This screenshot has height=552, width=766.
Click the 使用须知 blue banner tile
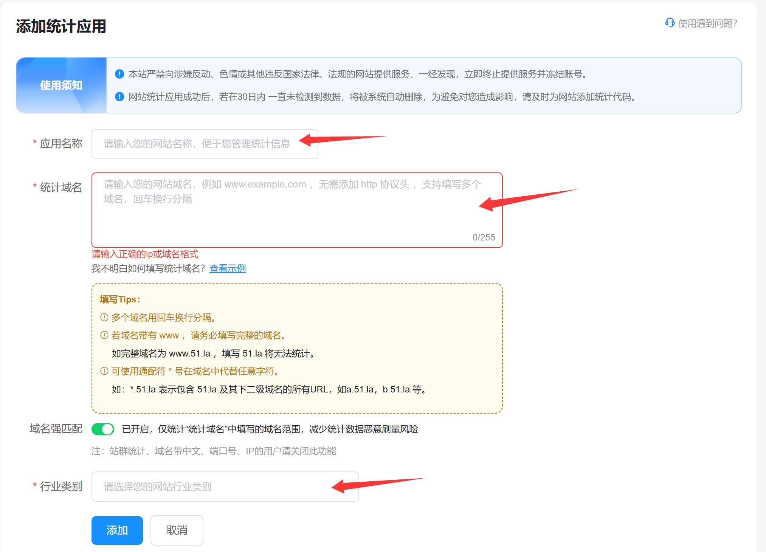[61, 85]
